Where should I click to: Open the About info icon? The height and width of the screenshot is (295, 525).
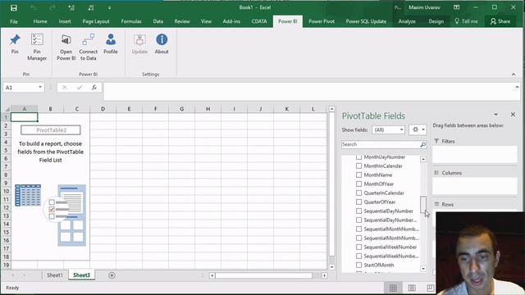[x=162, y=43]
